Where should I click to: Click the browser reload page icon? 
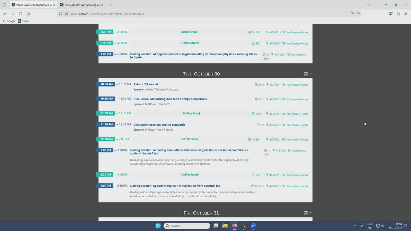coord(21,14)
